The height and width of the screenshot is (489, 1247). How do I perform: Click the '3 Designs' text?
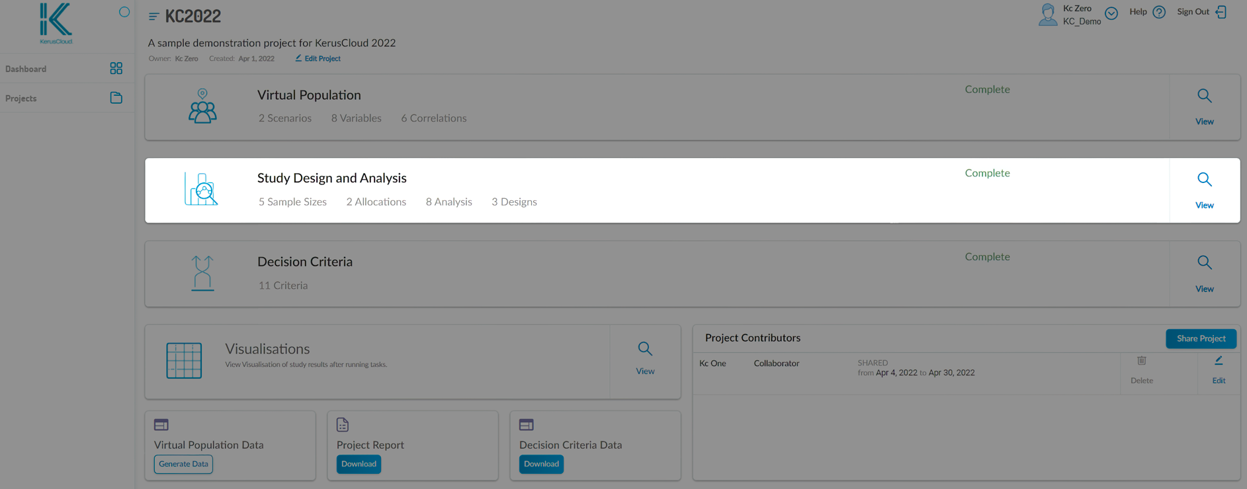(514, 202)
